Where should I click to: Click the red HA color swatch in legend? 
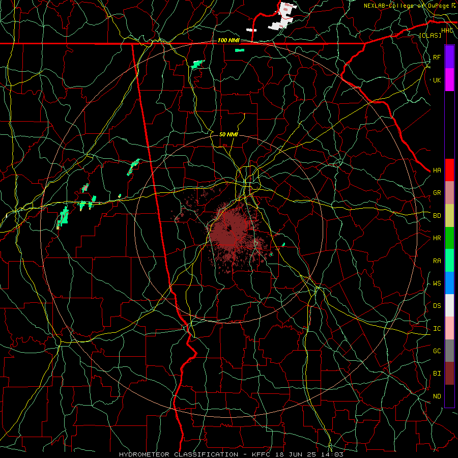pos(449,170)
